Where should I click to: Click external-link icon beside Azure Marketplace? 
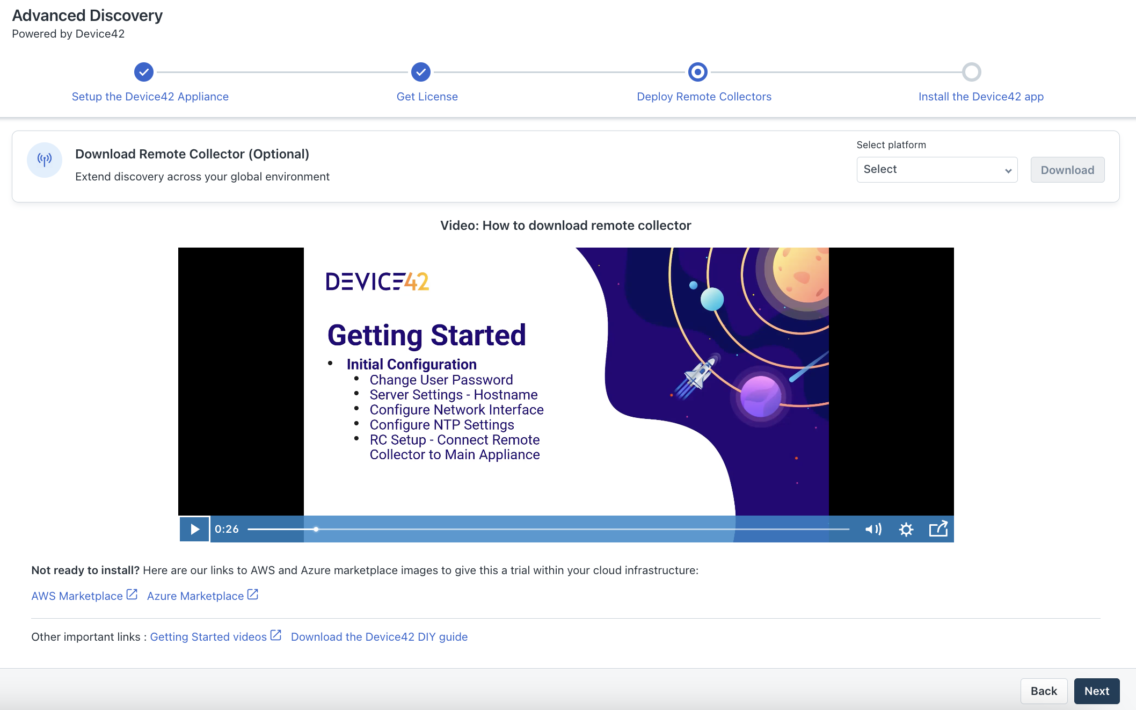tap(253, 595)
